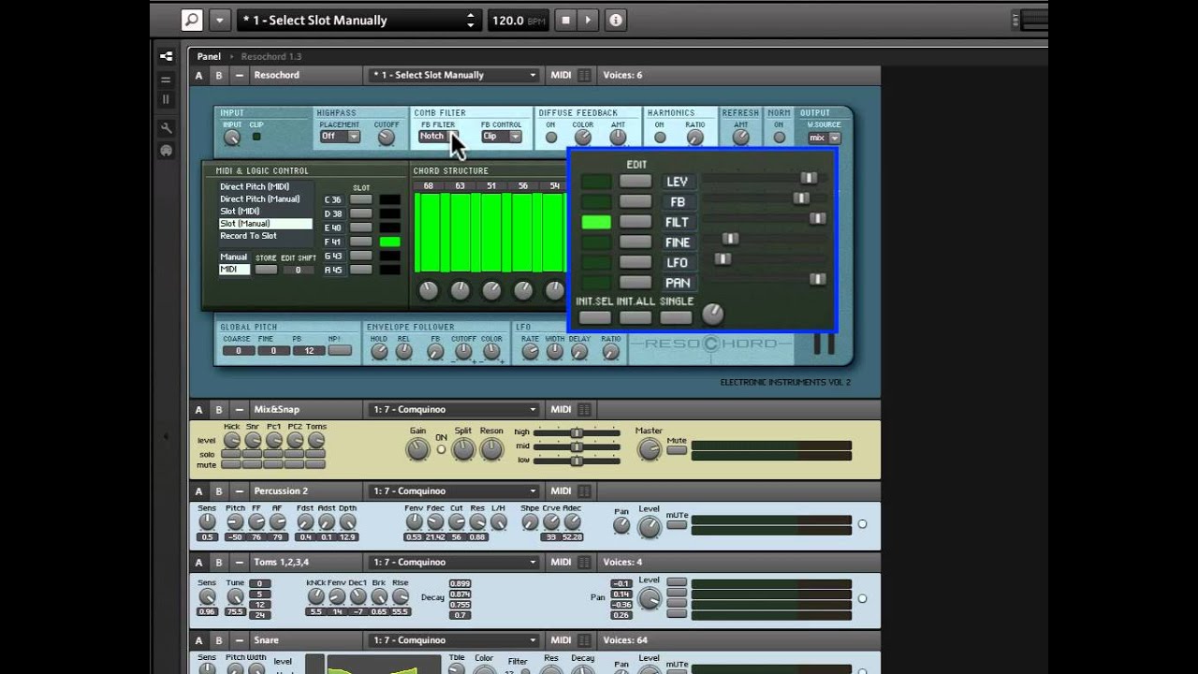Click the MIDI indicator icon on the Resochord header

coord(584,75)
